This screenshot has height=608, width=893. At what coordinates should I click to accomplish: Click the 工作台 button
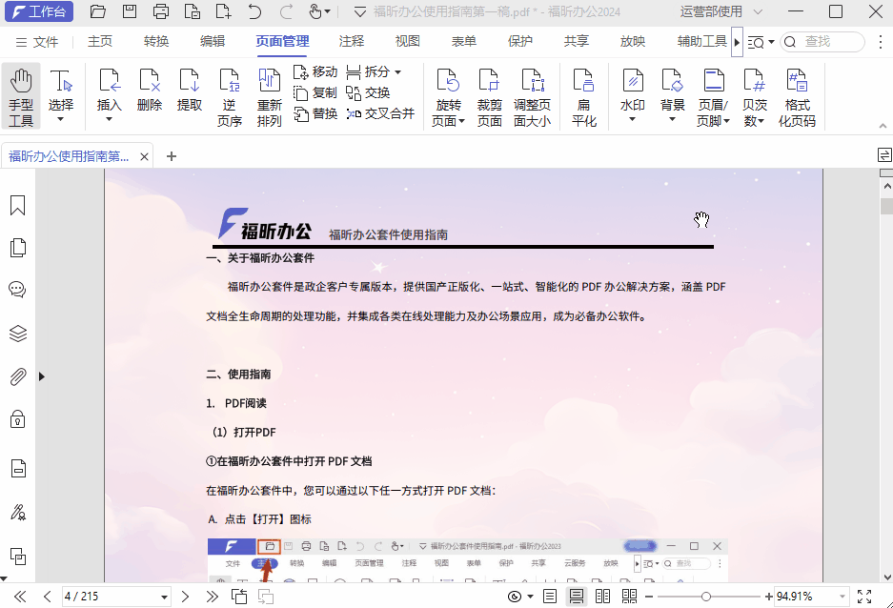(x=39, y=11)
